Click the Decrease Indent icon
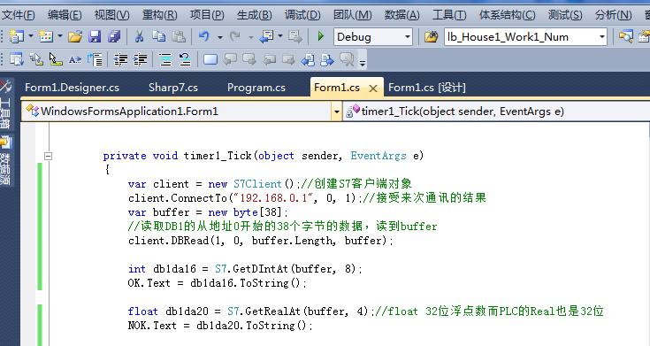650x346 pixels. click(x=120, y=59)
